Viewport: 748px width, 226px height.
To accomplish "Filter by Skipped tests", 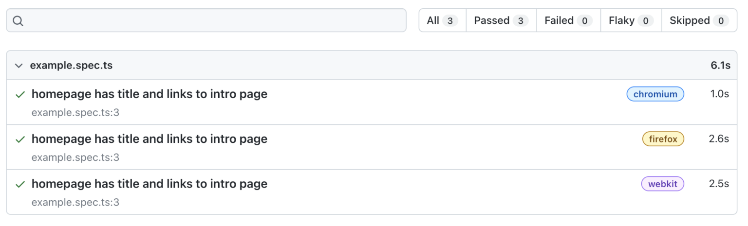I will [x=699, y=20].
